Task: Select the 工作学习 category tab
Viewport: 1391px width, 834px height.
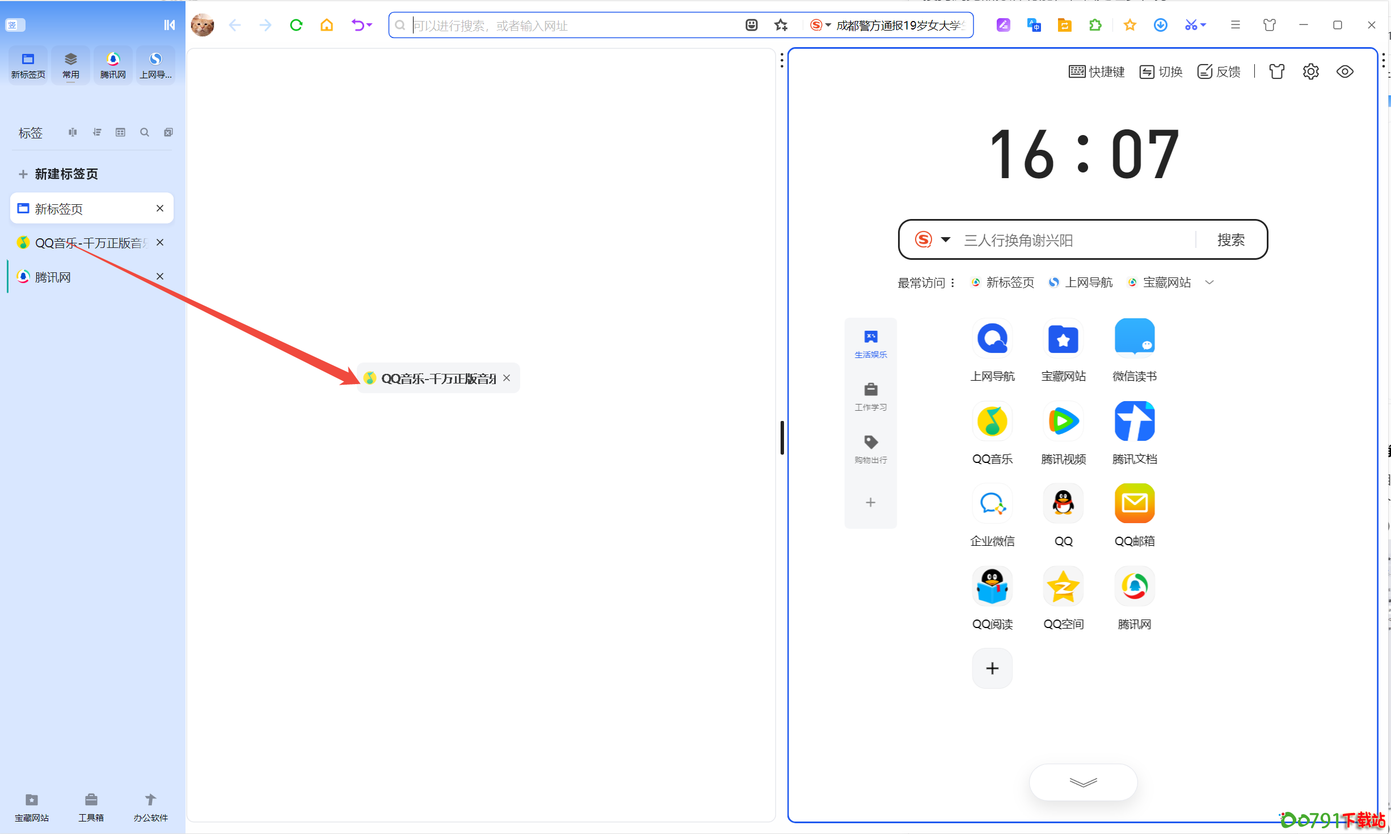Action: point(870,396)
